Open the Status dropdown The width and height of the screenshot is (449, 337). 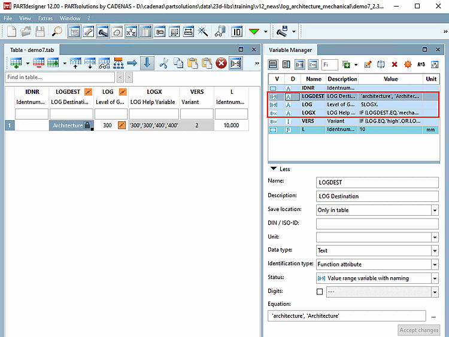pyautogui.click(x=434, y=278)
